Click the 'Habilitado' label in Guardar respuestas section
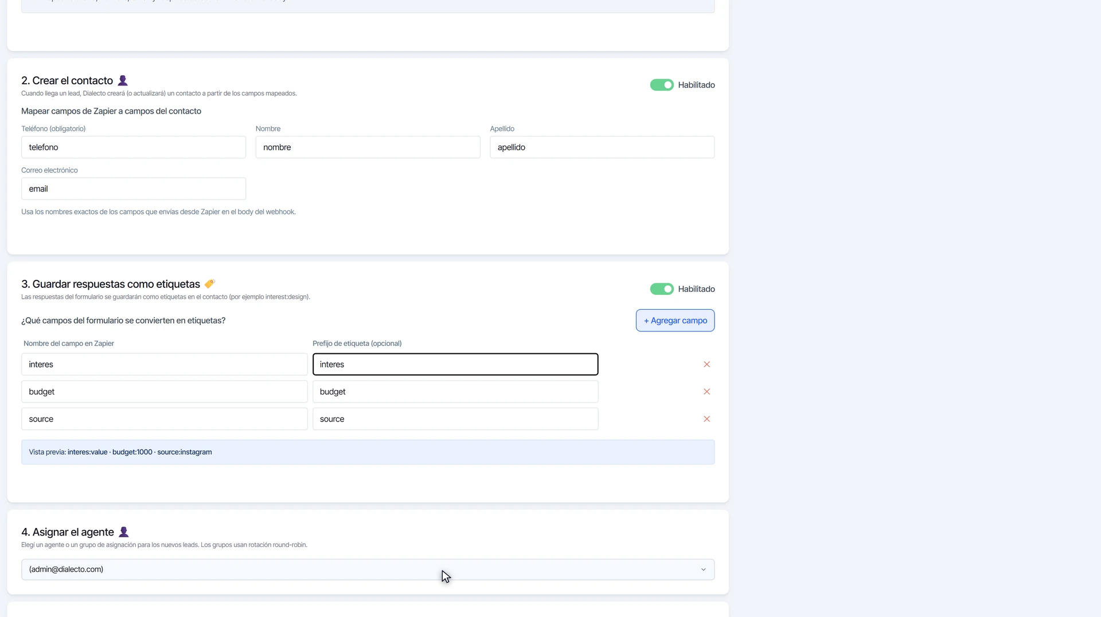The image size is (1101, 617). [696, 289]
